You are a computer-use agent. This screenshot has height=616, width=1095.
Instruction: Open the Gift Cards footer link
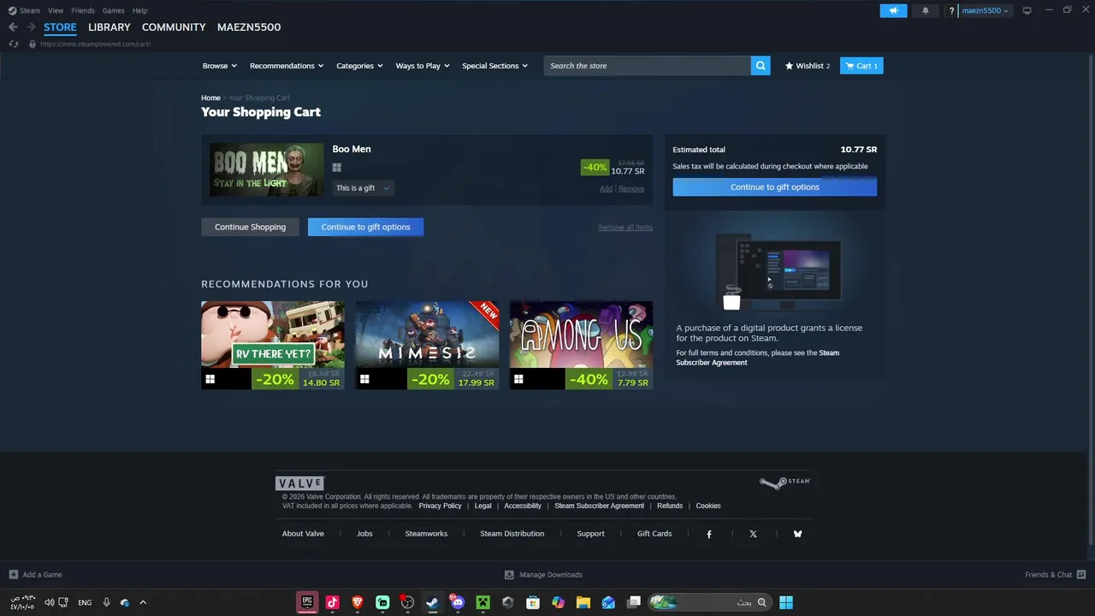[654, 534]
